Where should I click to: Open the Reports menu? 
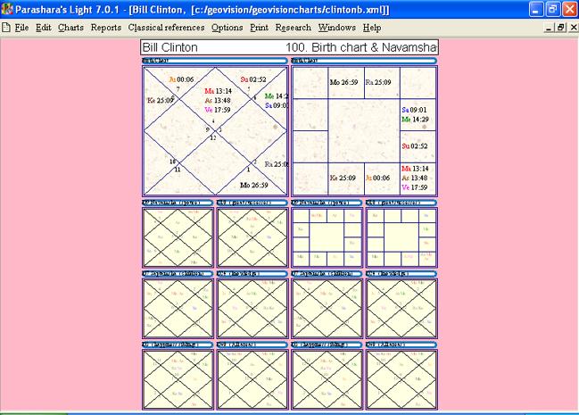[x=106, y=28]
